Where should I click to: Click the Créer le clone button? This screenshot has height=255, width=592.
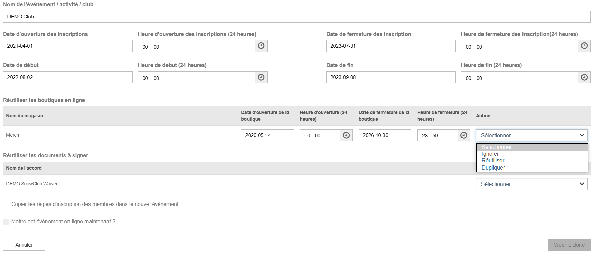point(569,245)
